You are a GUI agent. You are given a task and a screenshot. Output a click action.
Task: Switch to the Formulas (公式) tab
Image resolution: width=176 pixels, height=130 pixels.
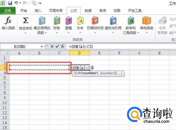(x=74, y=11)
